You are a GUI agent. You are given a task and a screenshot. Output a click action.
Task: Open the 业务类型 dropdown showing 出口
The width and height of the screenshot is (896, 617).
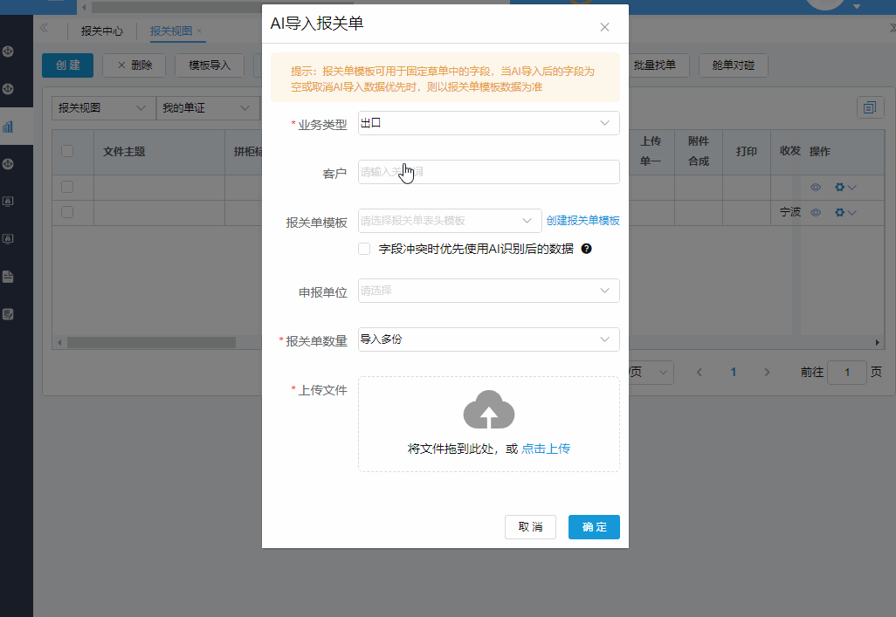point(488,123)
